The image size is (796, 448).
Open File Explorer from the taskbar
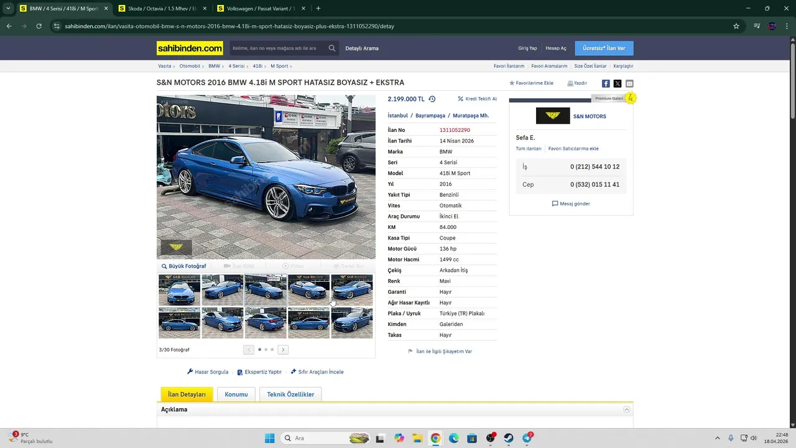[417, 438]
